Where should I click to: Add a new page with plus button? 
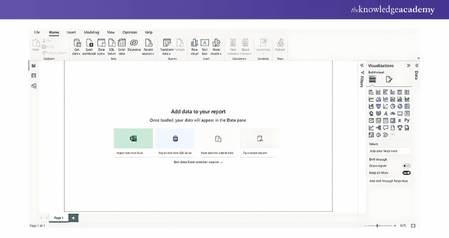point(73,217)
